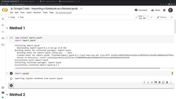Run the import sqroot cell
Viewport: 176px width, 99px height.
(x=11, y=73)
